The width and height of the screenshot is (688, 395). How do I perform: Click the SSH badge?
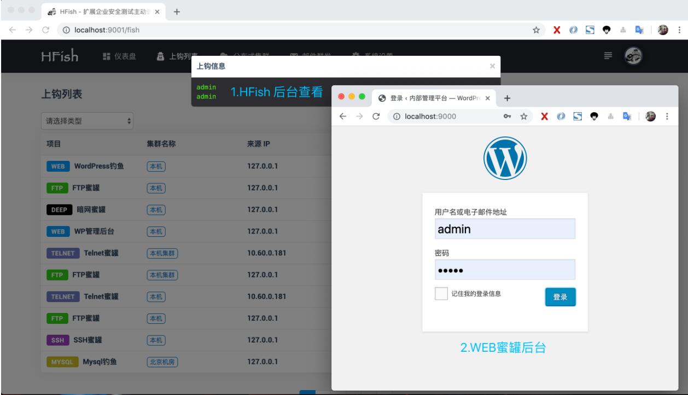click(x=57, y=339)
